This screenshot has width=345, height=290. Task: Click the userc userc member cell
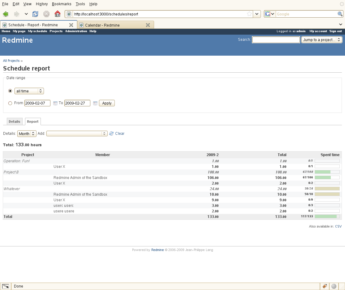63,206
